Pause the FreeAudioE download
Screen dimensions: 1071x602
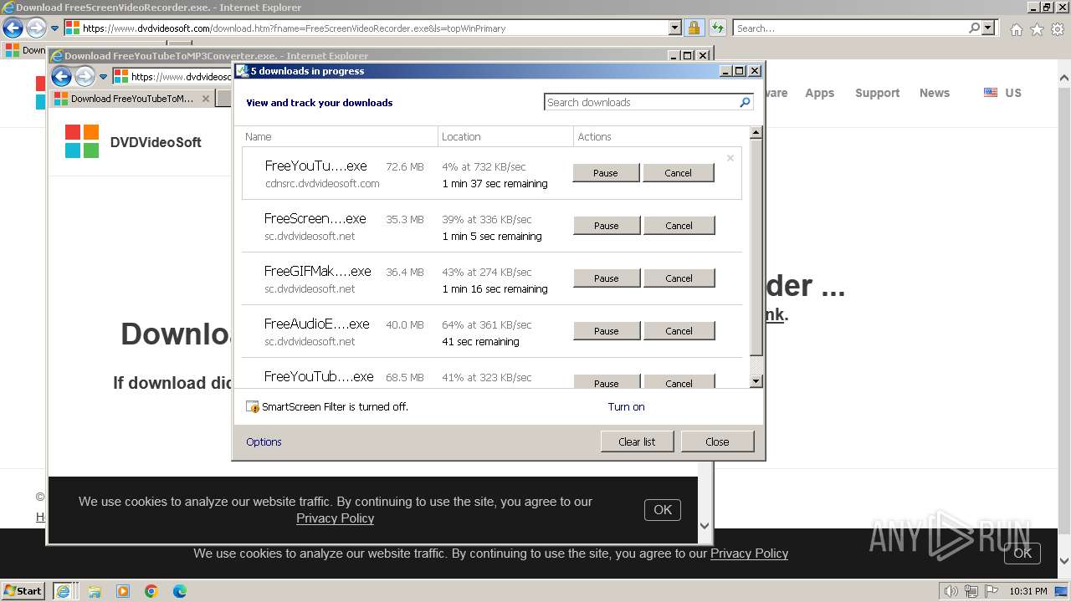[607, 331]
